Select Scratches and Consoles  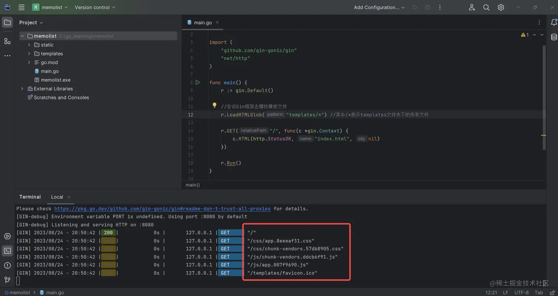(61, 97)
